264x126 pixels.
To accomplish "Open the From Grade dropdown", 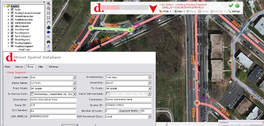I will tap(74, 88).
